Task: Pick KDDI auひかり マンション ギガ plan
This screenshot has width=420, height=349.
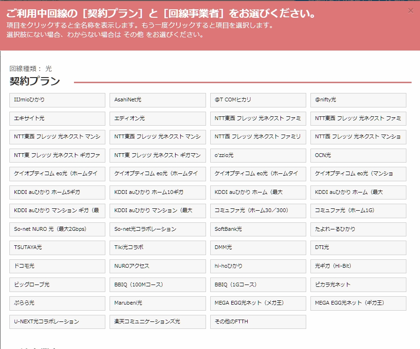Action: click(x=57, y=211)
